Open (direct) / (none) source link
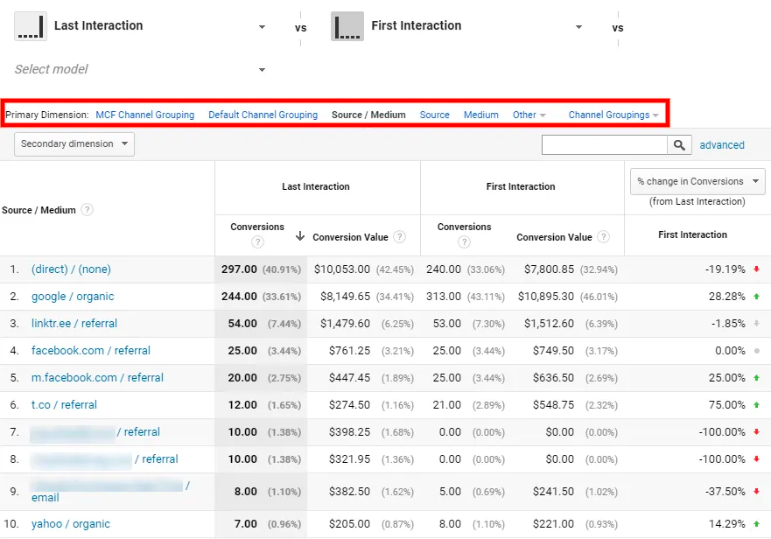This screenshot has width=771, height=539. pos(71,269)
